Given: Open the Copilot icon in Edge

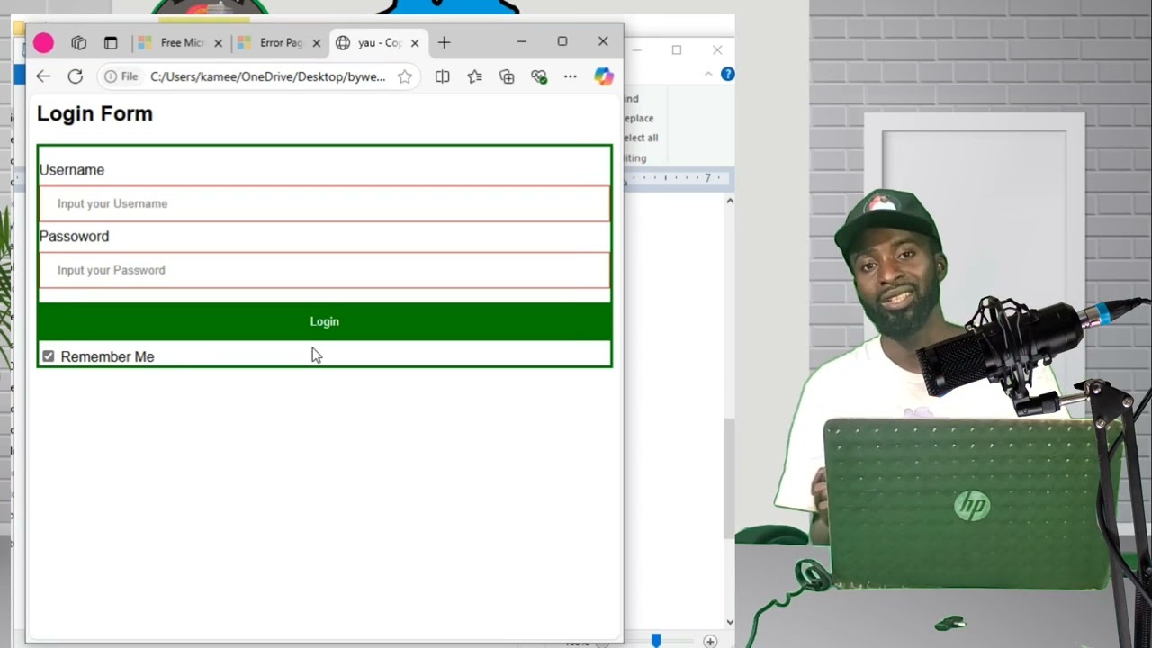Looking at the screenshot, I should click(604, 76).
